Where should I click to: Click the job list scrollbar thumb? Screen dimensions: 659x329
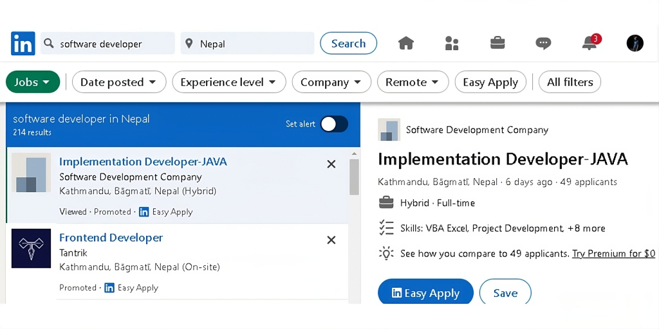(x=355, y=177)
